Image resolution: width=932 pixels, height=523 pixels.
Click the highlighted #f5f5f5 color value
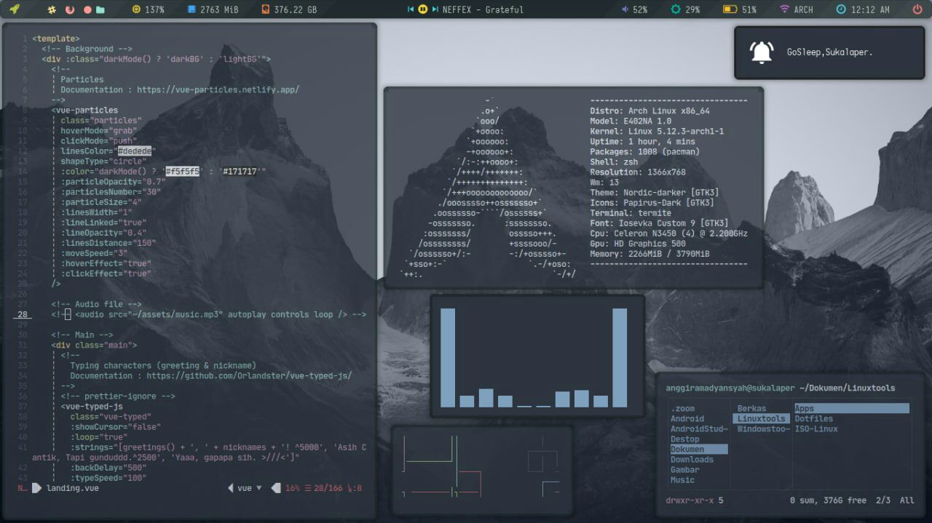(x=182, y=172)
